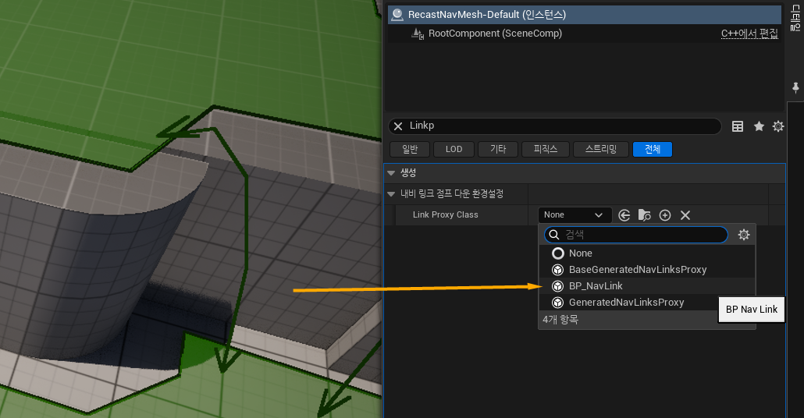This screenshot has width=804, height=418.
Task: Click RootComponent scene component icon
Action: click(418, 34)
